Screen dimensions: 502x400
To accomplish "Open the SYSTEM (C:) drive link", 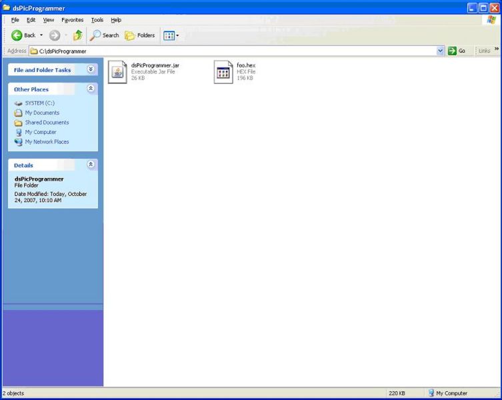I will (39, 103).
